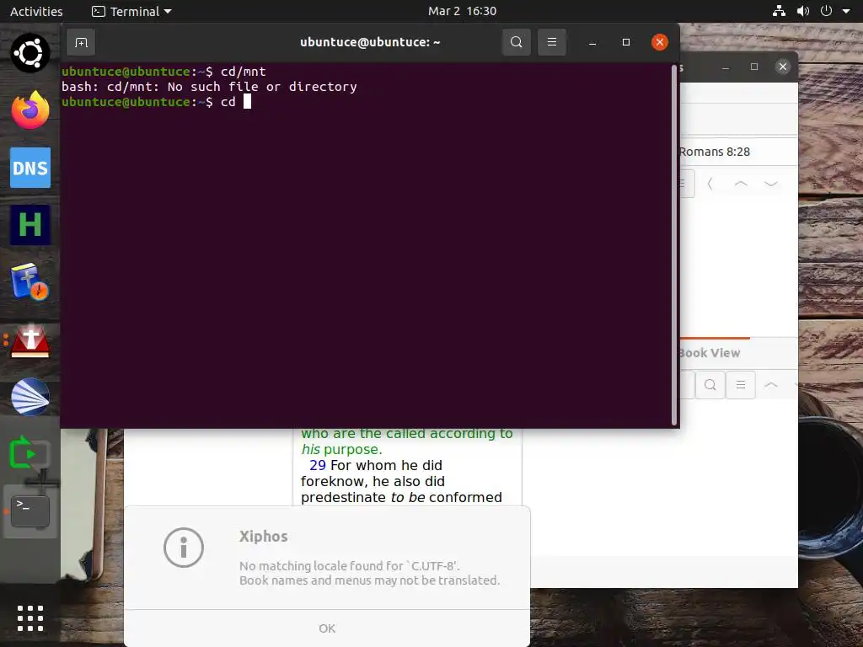
Task: Click Terminal vertical scrollbar
Action: tap(674, 245)
